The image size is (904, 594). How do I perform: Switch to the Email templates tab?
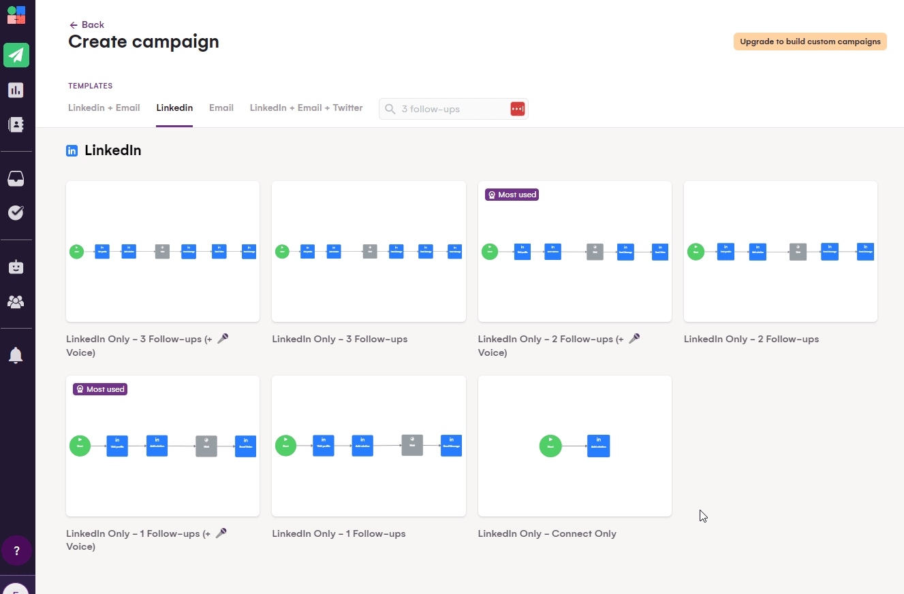(x=221, y=108)
